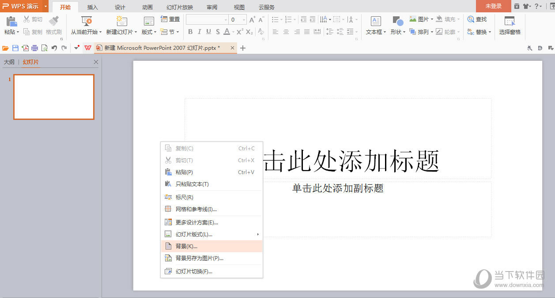Click the Open folder icon in quick toolbar
The image size is (555, 298).
coord(6,48)
